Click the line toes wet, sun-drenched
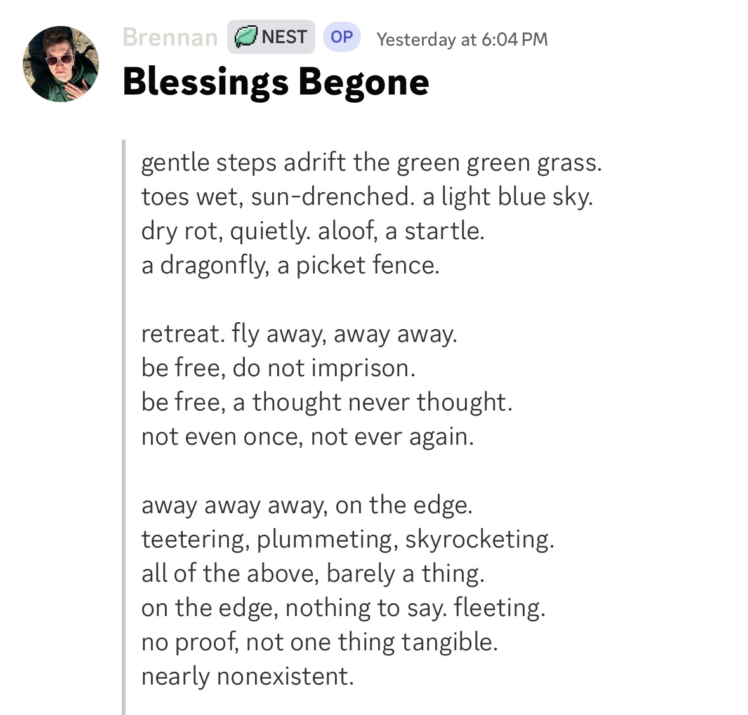The height and width of the screenshot is (715, 748). 367,197
